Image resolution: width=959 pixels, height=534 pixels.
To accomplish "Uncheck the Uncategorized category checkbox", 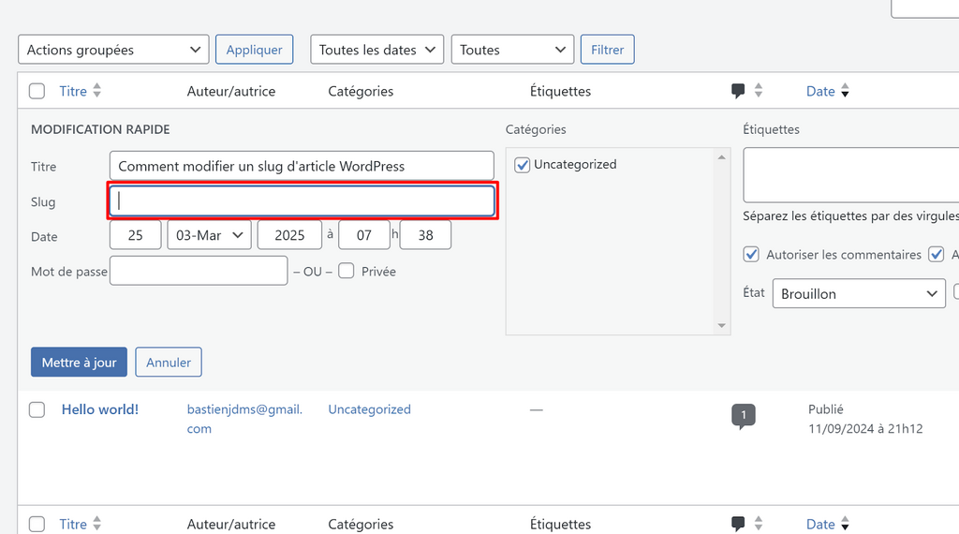I will point(523,165).
